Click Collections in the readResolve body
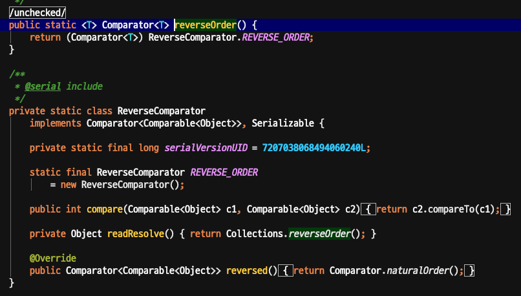The width and height of the screenshot is (521, 296). (255, 234)
